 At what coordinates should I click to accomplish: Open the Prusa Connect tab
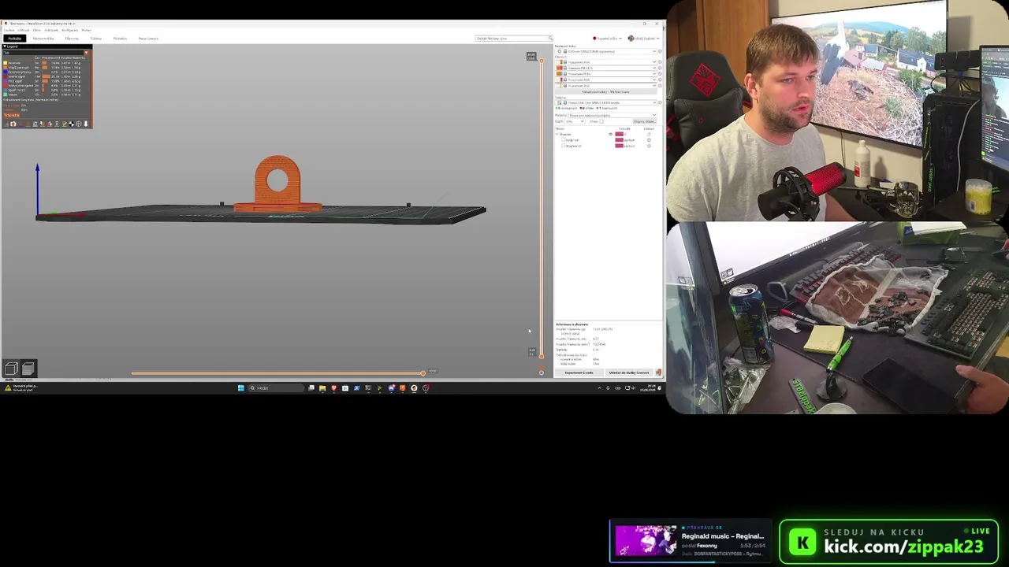[x=148, y=38]
